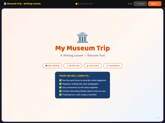
Task: Click 'Use connectives to link ideas together' text
Action: point(80,87)
